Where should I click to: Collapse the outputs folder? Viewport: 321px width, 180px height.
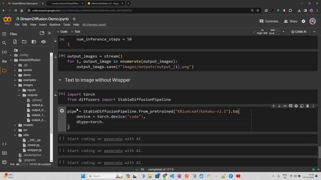point(19,95)
